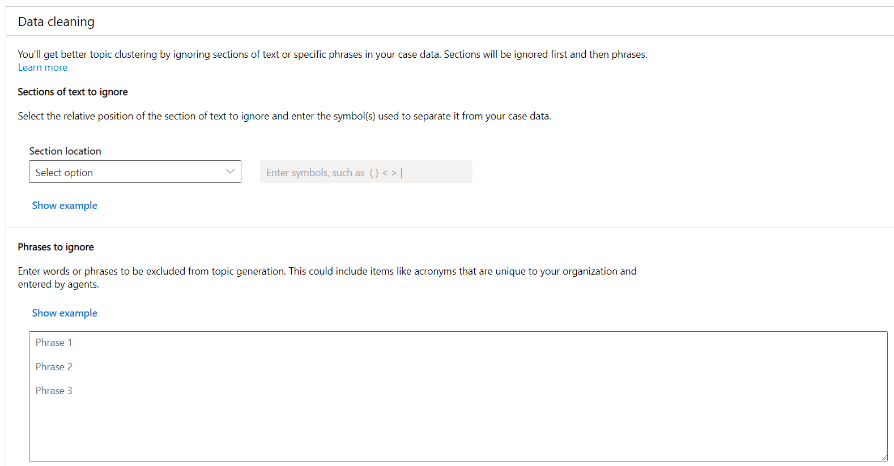
Task: Click the "Phrases to ignore" label
Action: tap(56, 247)
